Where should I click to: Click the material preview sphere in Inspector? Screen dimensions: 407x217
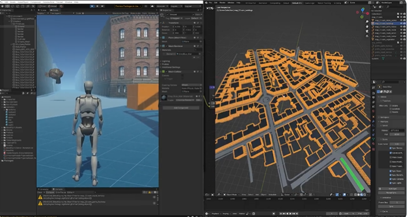[164, 98]
